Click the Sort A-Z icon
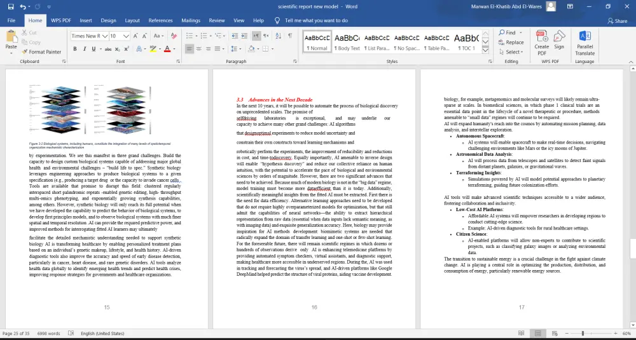Image resolution: width=636 pixels, height=340 pixels. [278, 36]
